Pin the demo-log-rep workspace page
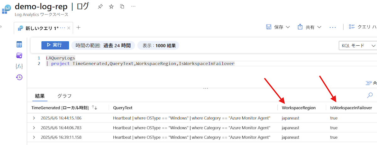The width and height of the screenshot is (377, 145). coord(100,6)
